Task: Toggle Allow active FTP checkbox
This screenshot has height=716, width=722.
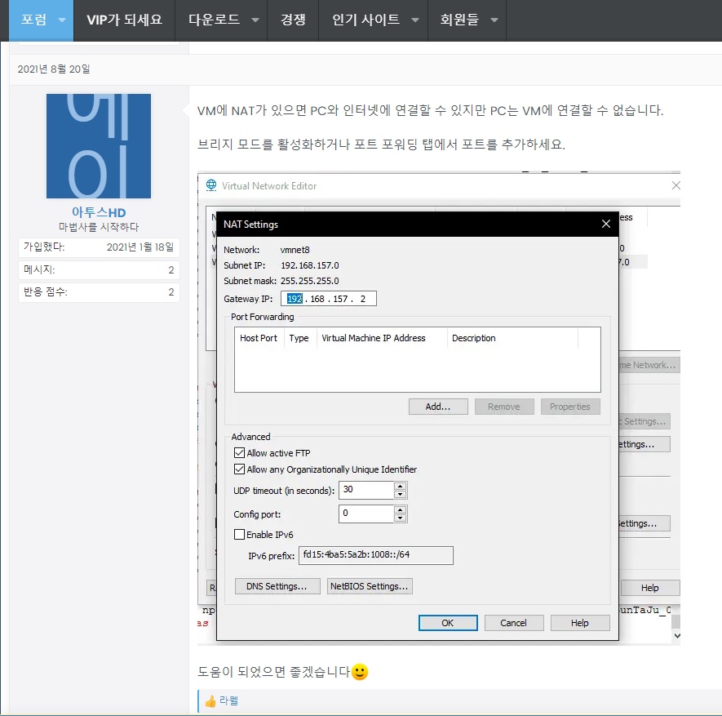Action: [x=239, y=453]
